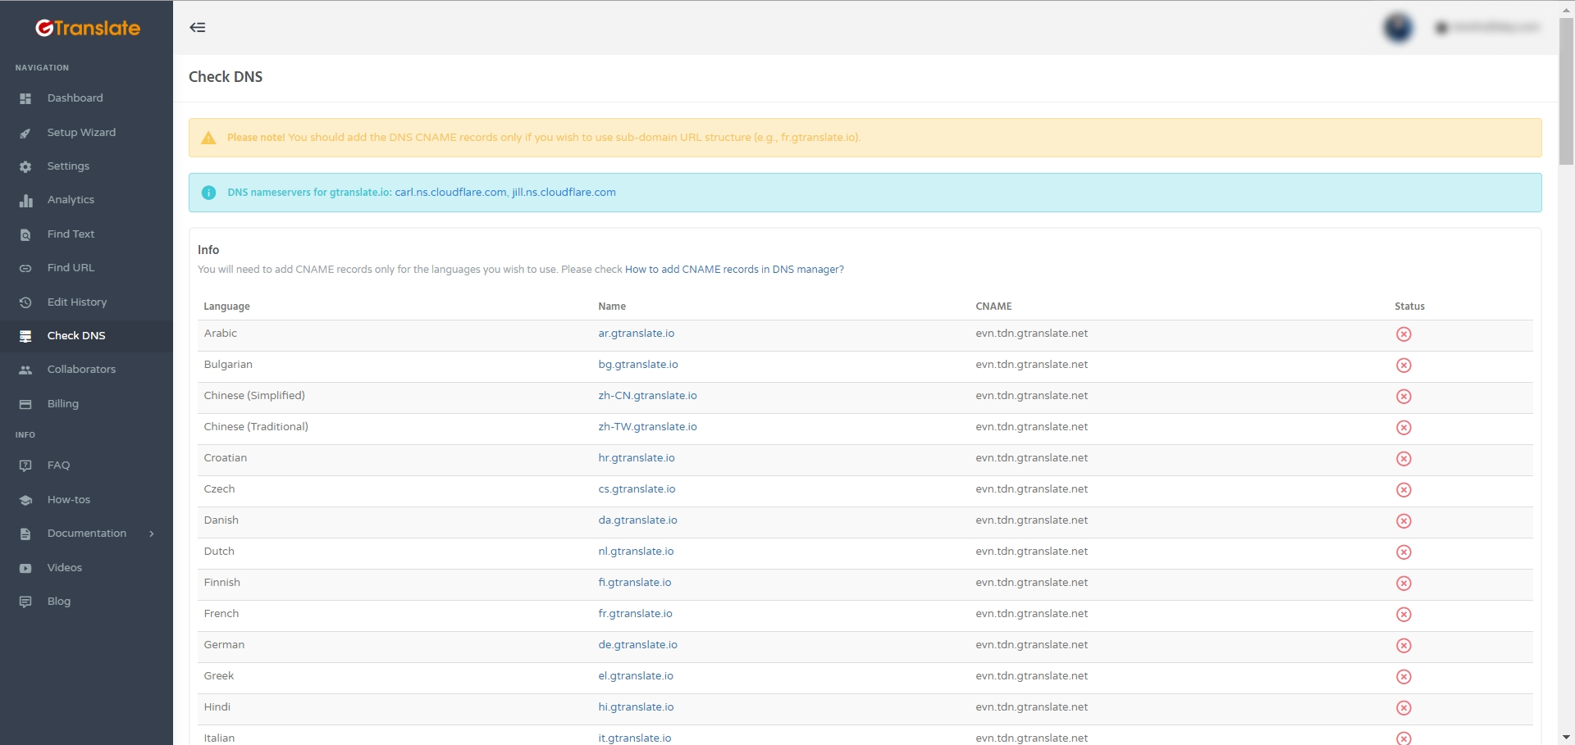
Task: Click the GTranslate logo
Action: [x=86, y=27]
